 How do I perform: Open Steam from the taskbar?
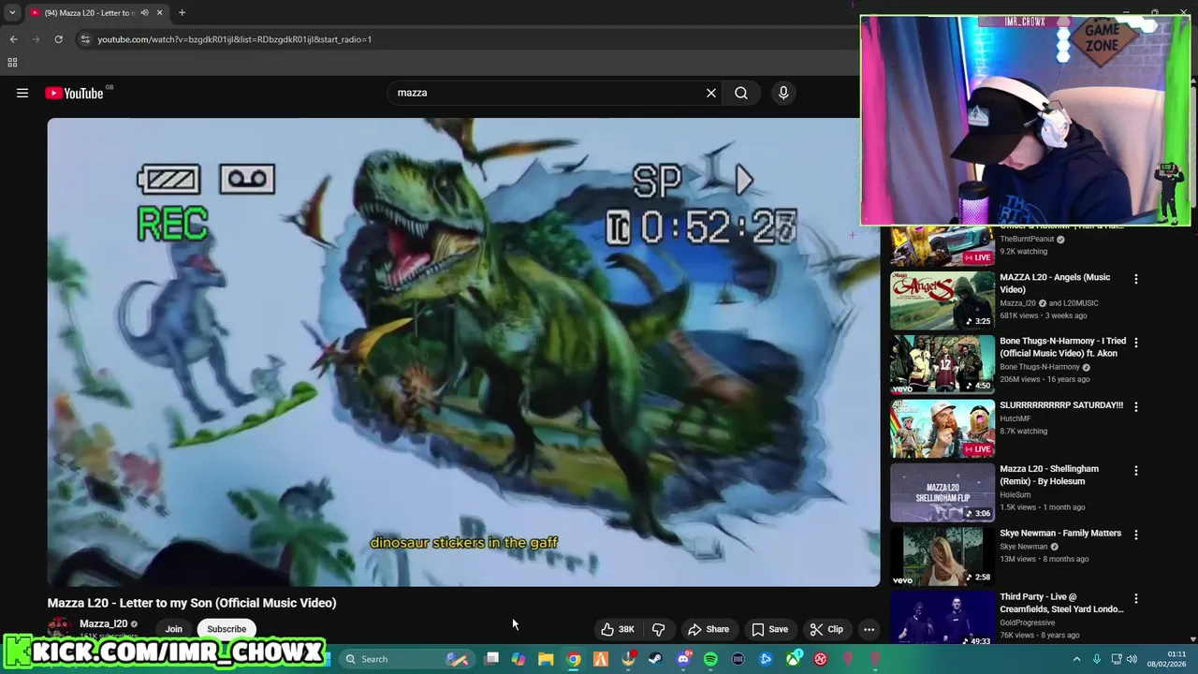655,659
